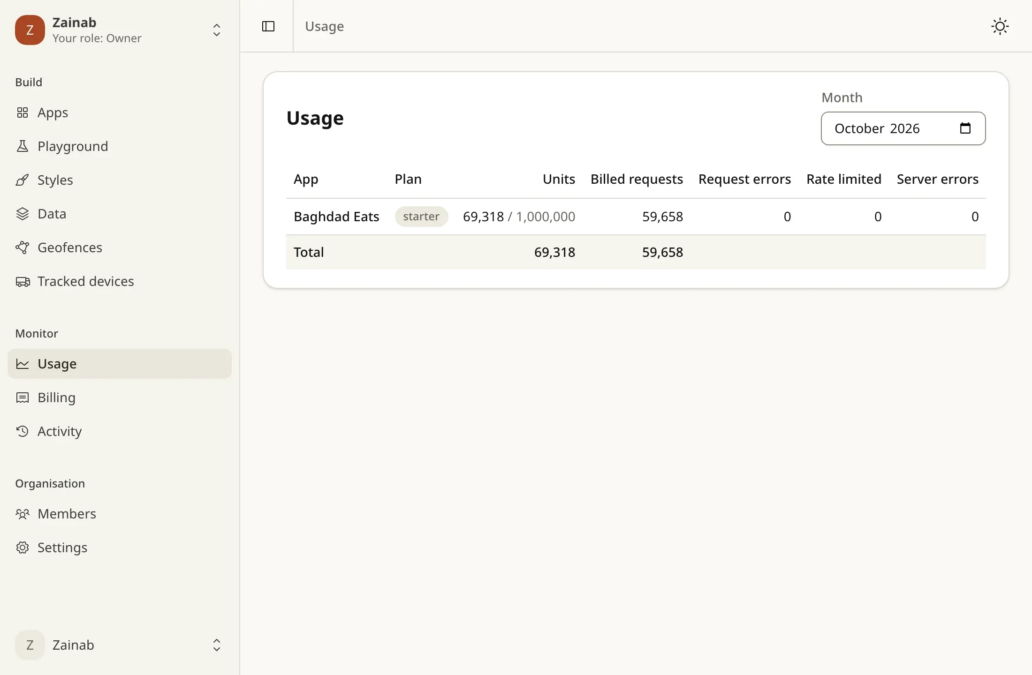Collapse the sidebar panel icon
This screenshot has width=1032, height=675.
(268, 26)
